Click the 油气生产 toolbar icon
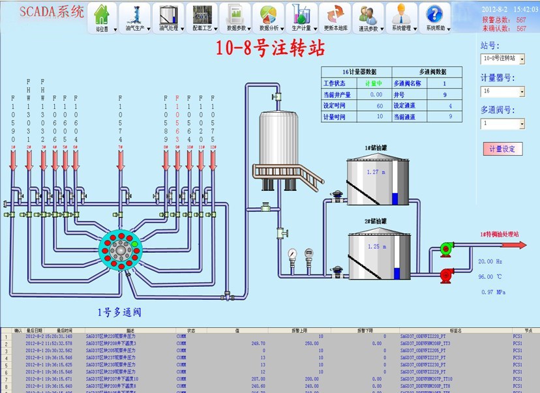 (x=136, y=16)
